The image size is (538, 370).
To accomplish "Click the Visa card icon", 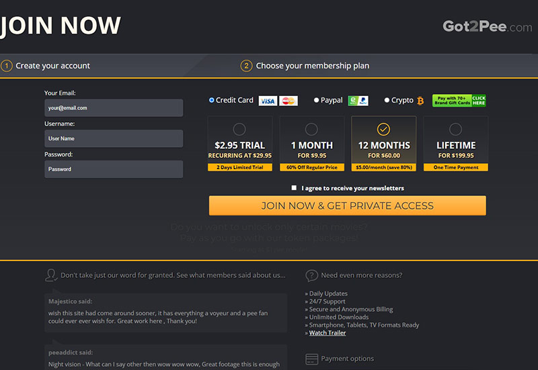I will click(x=268, y=101).
